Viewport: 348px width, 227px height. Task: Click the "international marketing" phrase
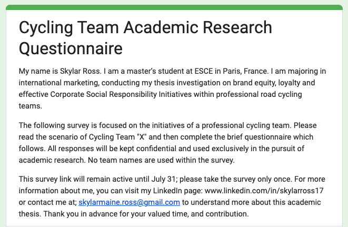pyautogui.click(x=58, y=82)
